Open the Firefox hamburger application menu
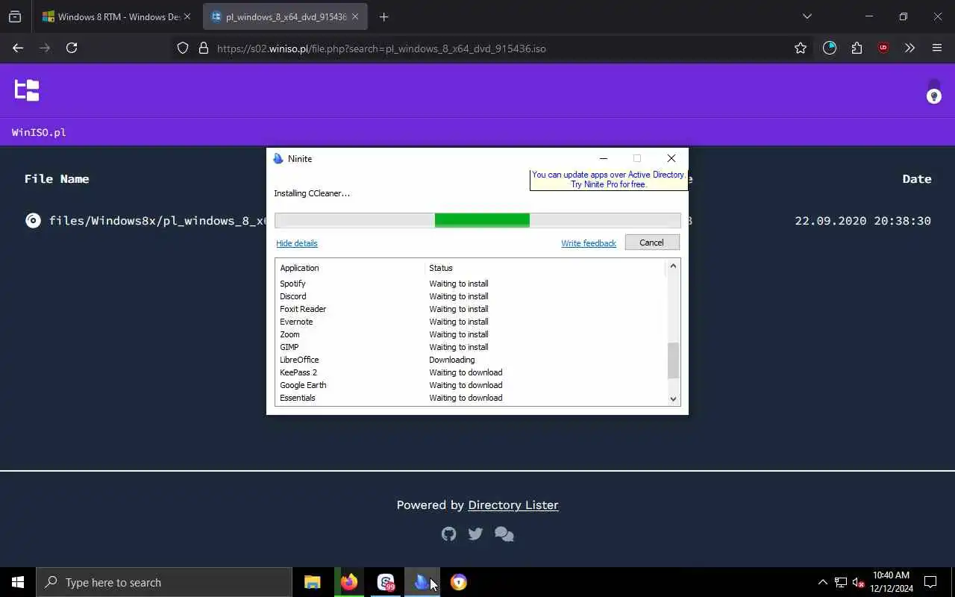 (x=937, y=48)
